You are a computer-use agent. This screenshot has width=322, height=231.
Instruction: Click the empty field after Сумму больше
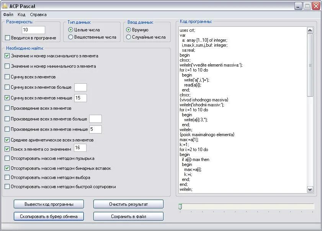80,88
